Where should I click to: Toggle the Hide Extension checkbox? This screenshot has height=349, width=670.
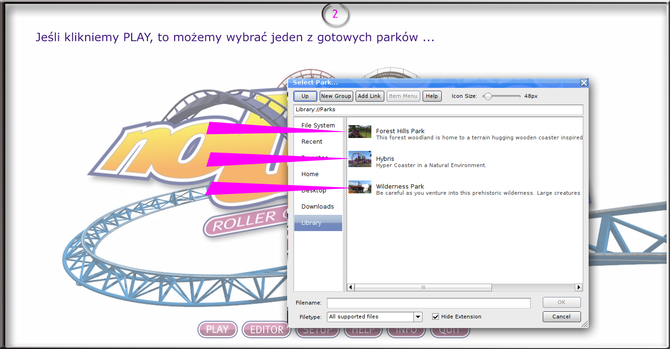pyautogui.click(x=435, y=317)
